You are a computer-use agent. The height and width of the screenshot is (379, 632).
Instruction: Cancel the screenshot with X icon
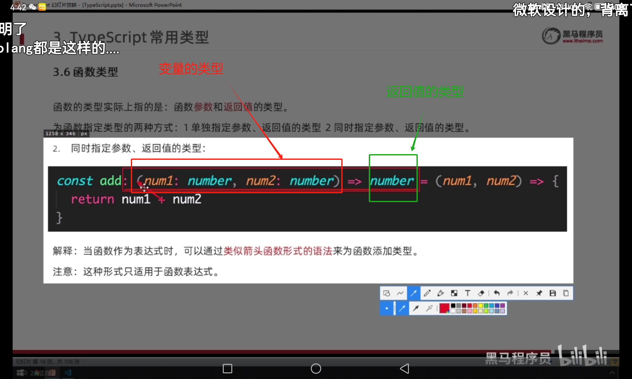(x=526, y=293)
